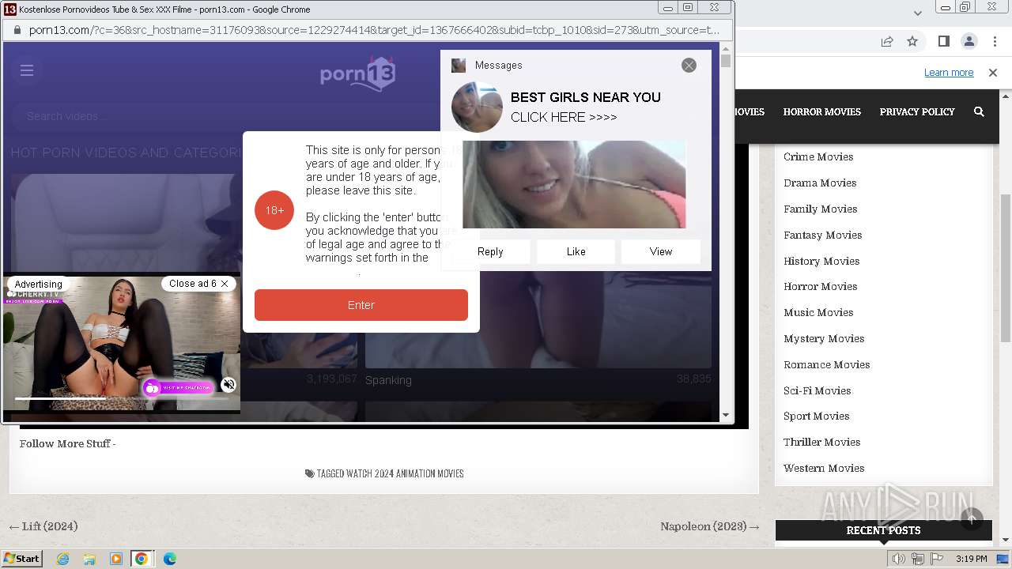Toggle the Chrome side panel icon
1012x569 pixels.
point(943,41)
